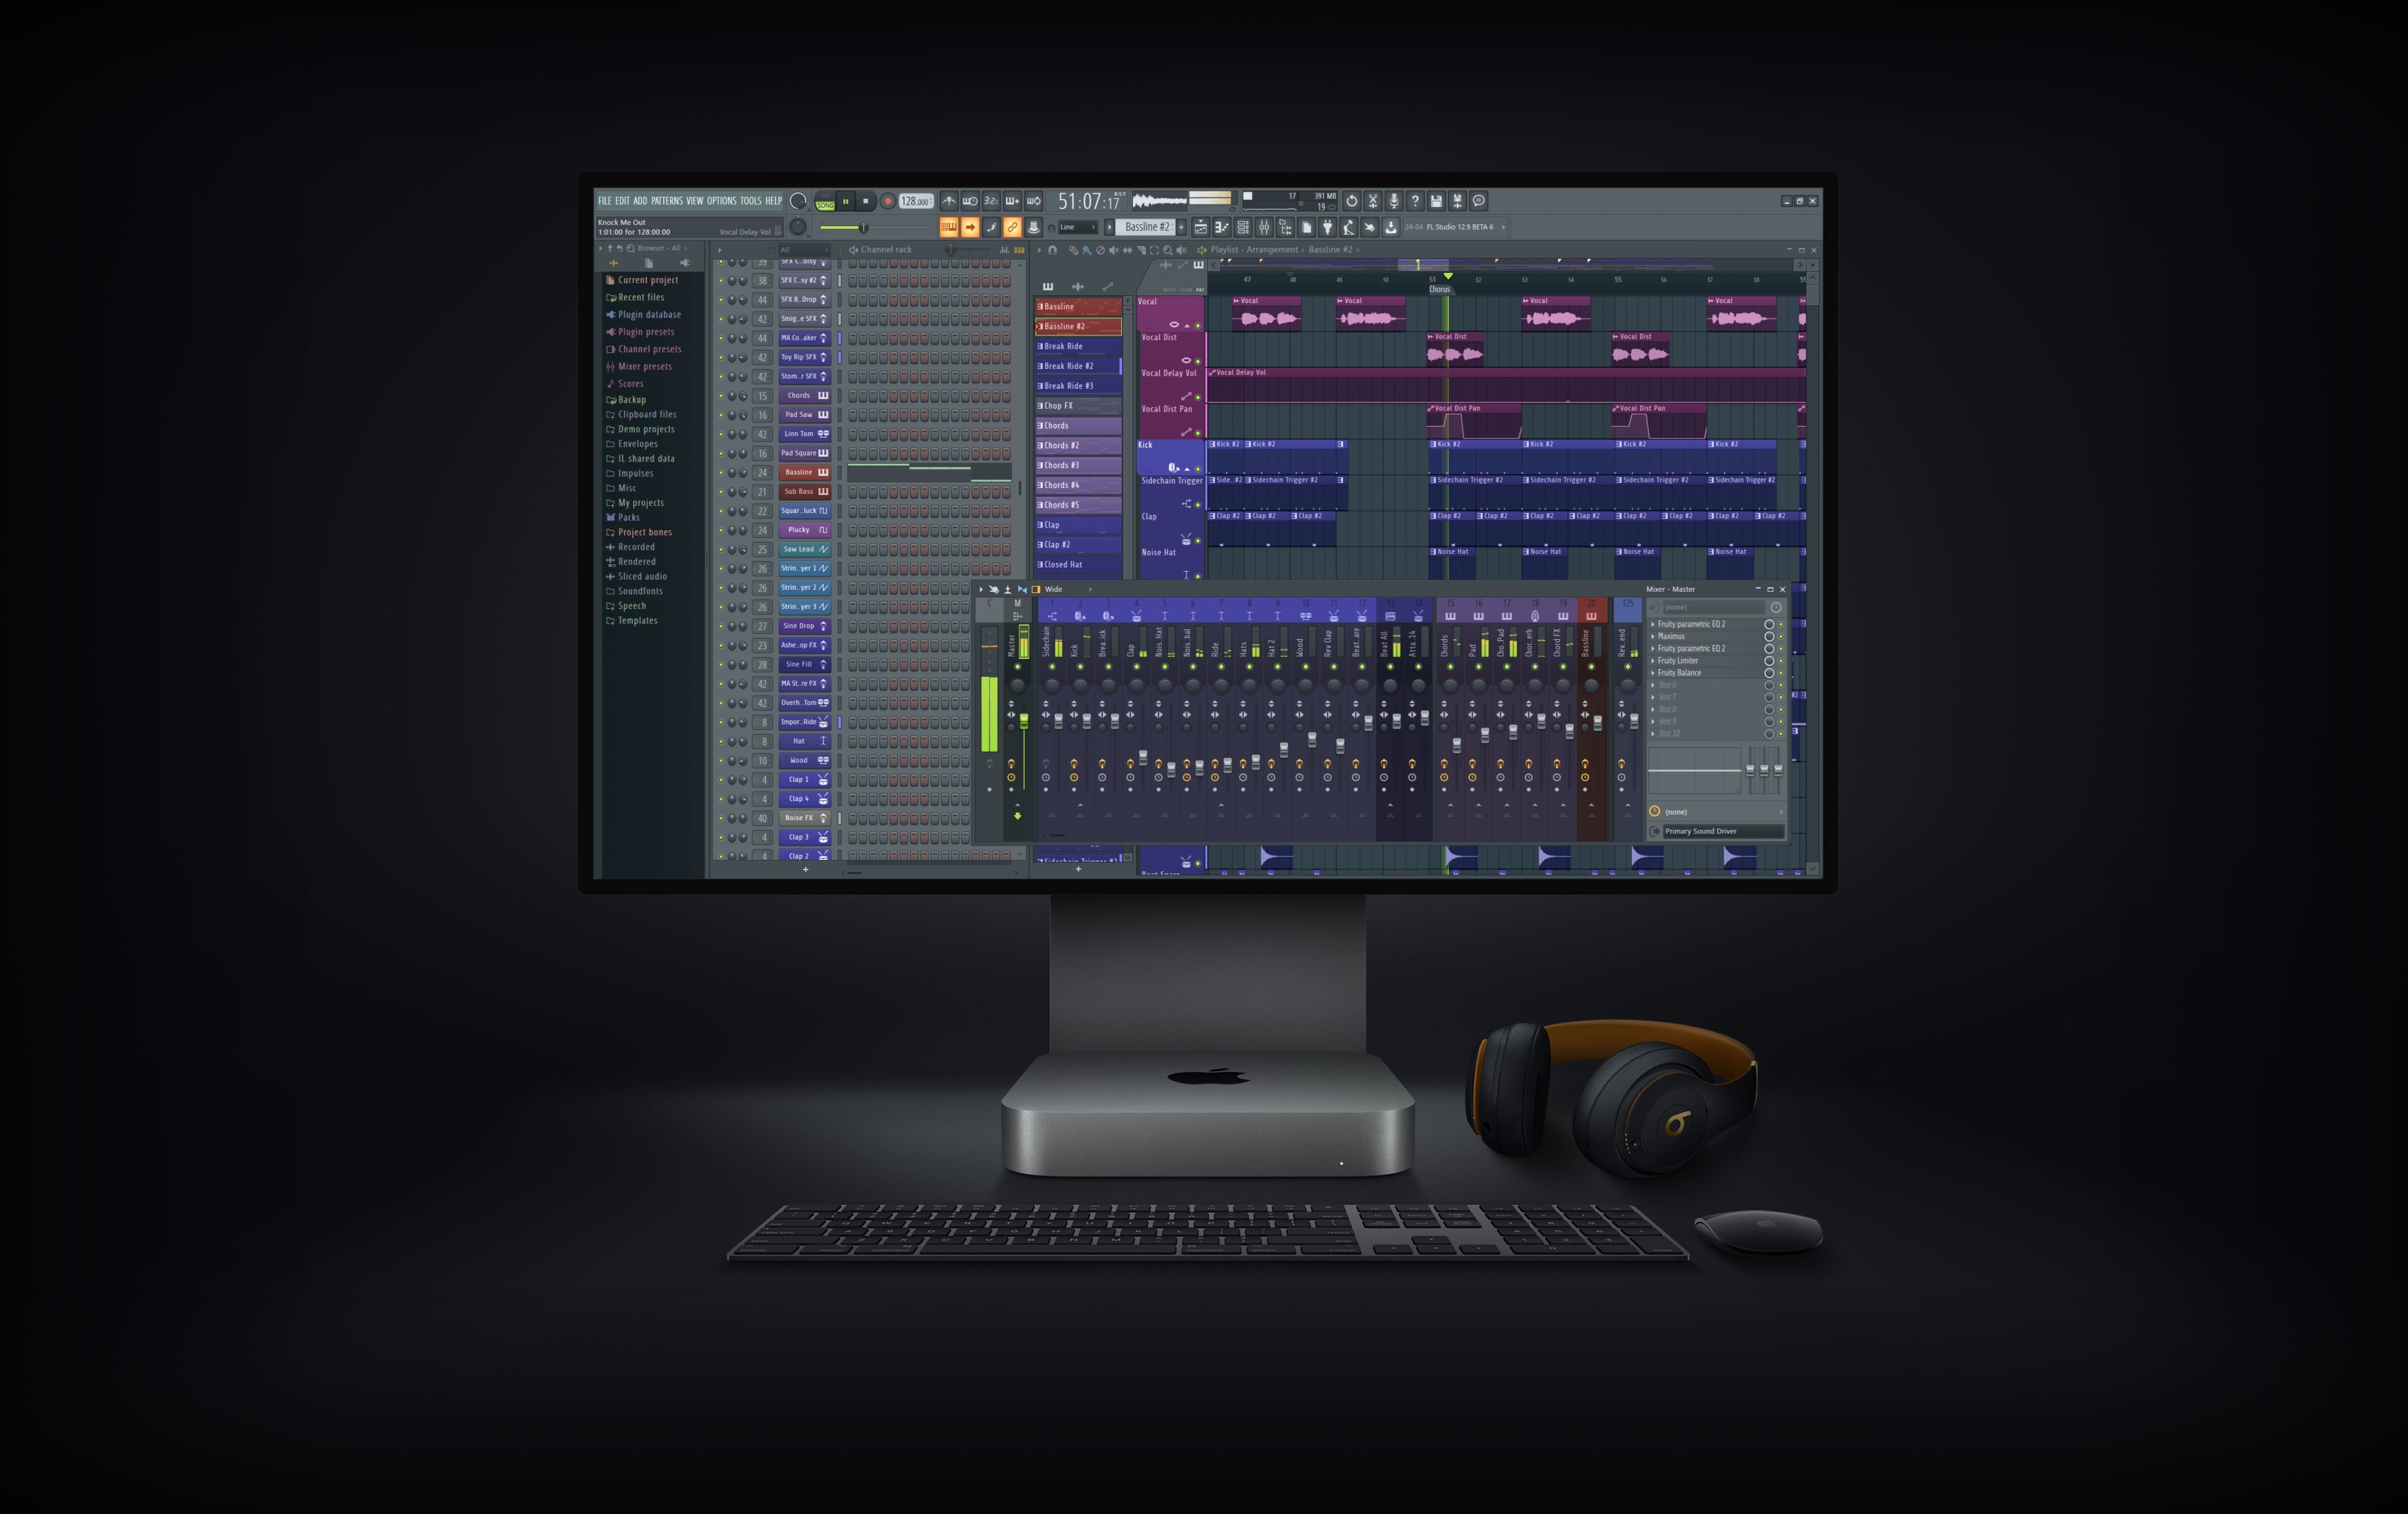This screenshot has width=2408, height=1514.
Task: Open Current project in browser
Action: (647, 280)
